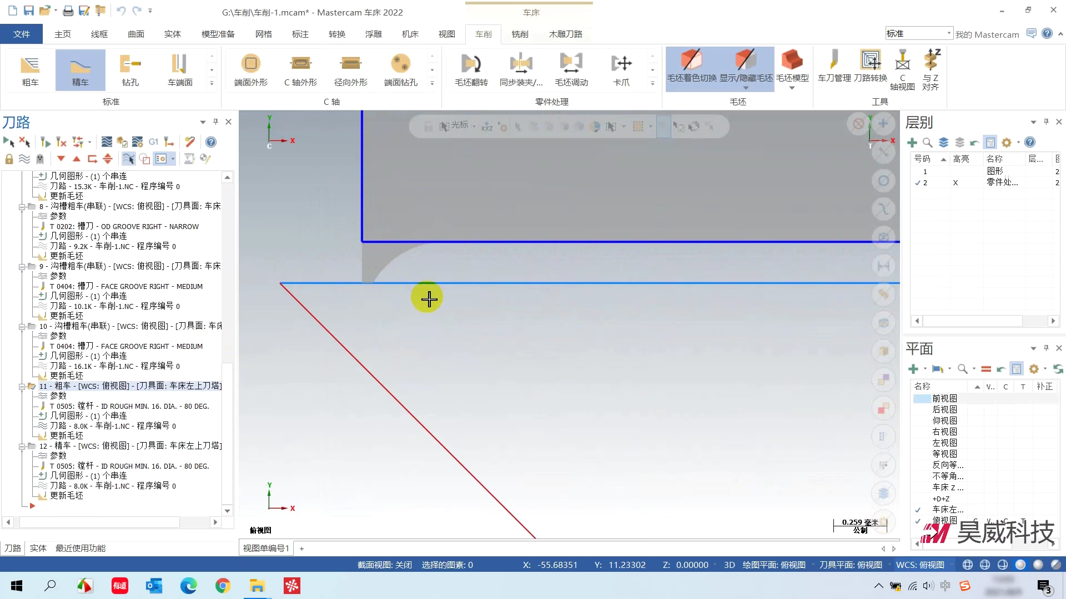Open the 标准 style dropdown

coord(948,34)
